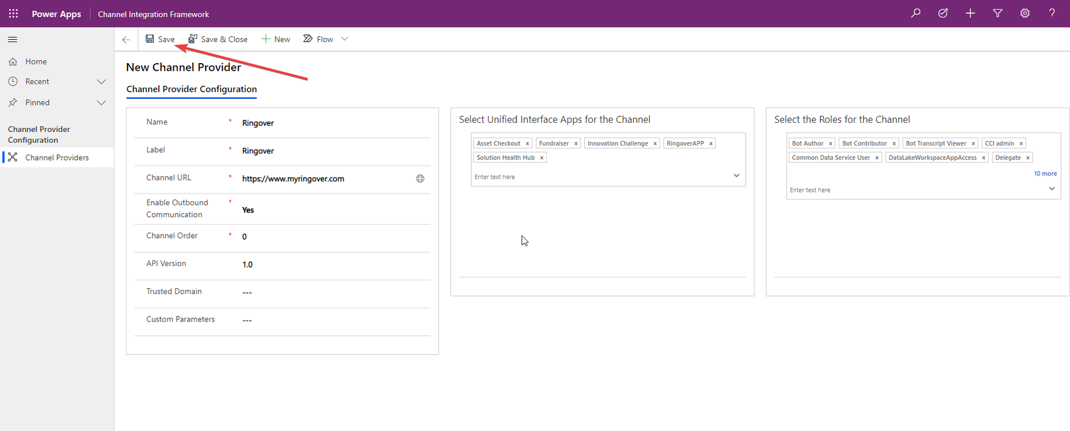This screenshot has height=431, width=1070.
Task: Click the plus quick-create icon in header
Action: coord(970,13)
